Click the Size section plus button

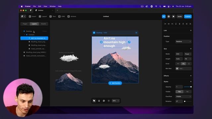[191, 49]
